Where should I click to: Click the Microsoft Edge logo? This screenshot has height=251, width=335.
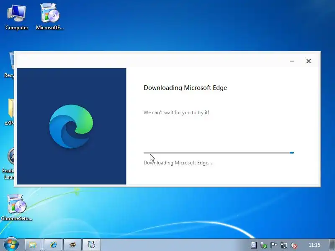tap(71, 126)
